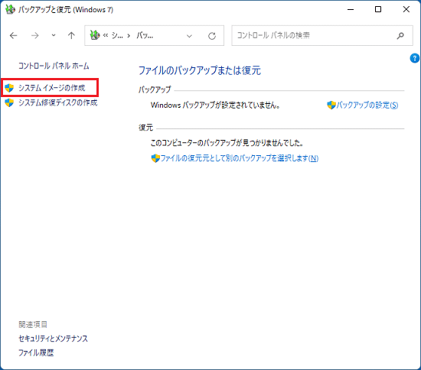
Task: Select text このコンピューターのバックアップが見つかりませんでした。
Action: pos(227,143)
